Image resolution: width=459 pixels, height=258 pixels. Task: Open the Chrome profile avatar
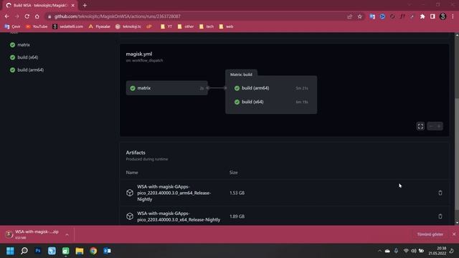point(443,16)
